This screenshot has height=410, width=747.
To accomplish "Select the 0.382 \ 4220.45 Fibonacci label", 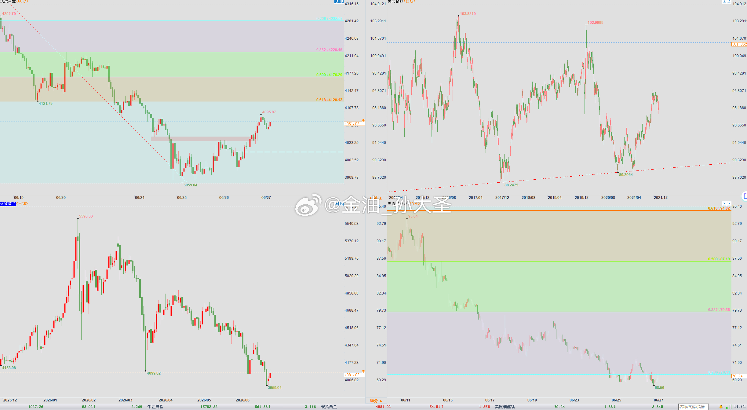I will 329,49.
